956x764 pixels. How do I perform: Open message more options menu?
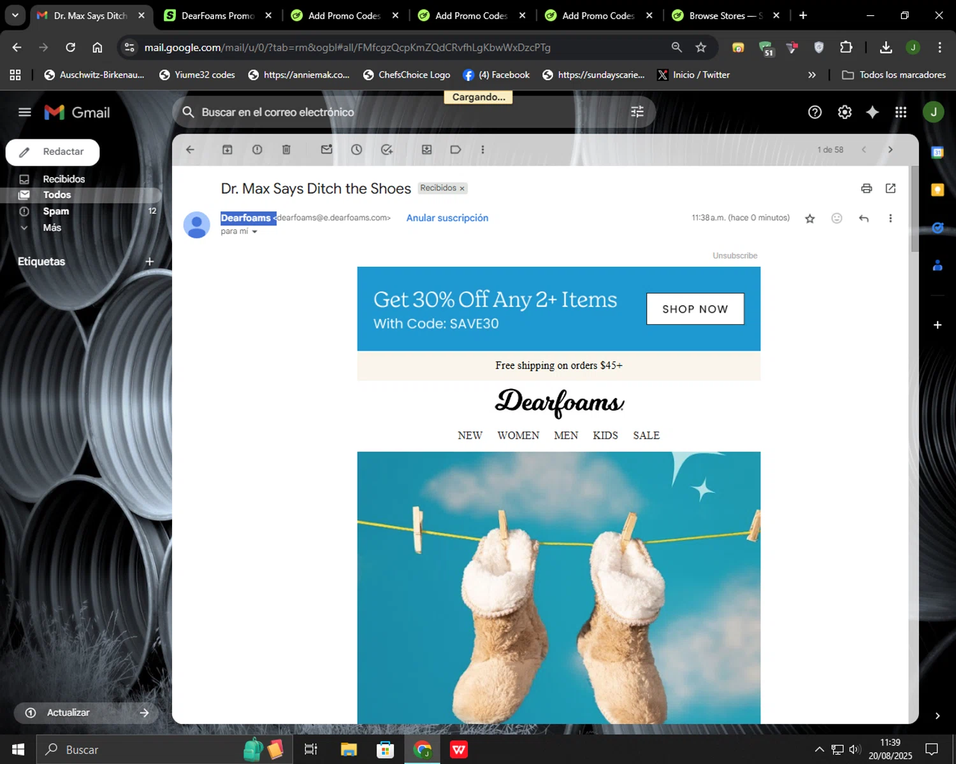tap(890, 218)
